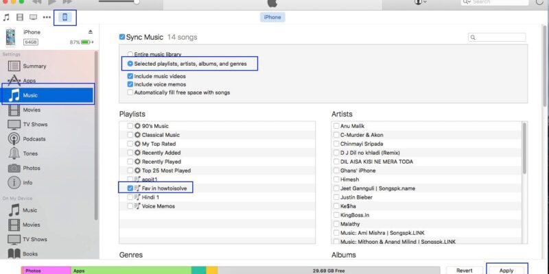
Task: Check the Himesh artist
Action: [x=336, y=179]
